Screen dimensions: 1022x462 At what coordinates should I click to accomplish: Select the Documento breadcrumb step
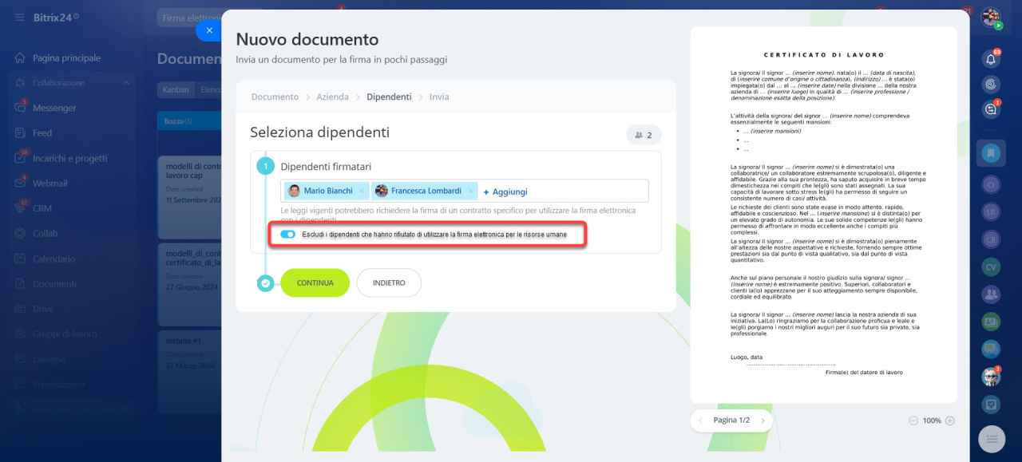[275, 97]
